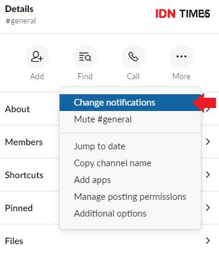The width and height of the screenshot is (219, 255).
Task: Expand the Members section chevron
Action: (x=208, y=142)
